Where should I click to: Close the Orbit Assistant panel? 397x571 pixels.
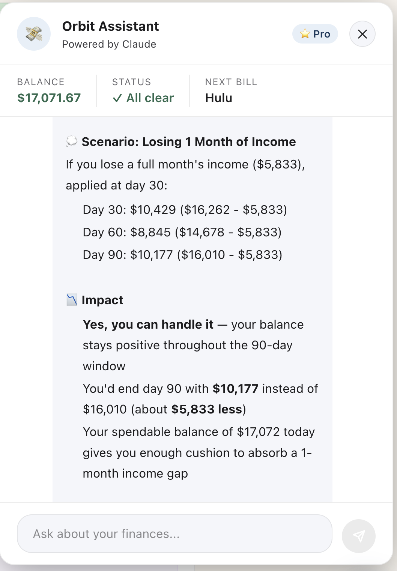[362, 34]
